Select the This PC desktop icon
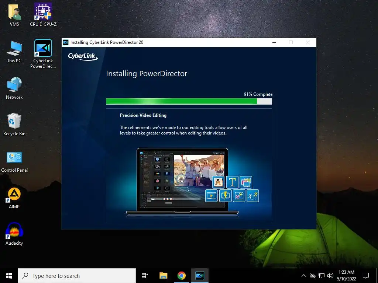 tap(14, 52)
